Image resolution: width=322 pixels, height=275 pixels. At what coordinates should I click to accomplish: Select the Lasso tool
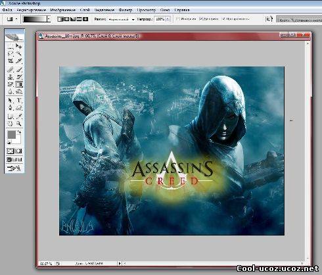pyautogui.click(x=11, y=53)
